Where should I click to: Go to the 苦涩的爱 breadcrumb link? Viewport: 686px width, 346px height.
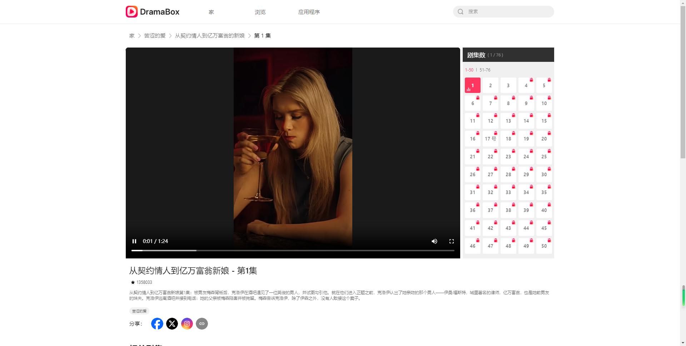[155, 36]
